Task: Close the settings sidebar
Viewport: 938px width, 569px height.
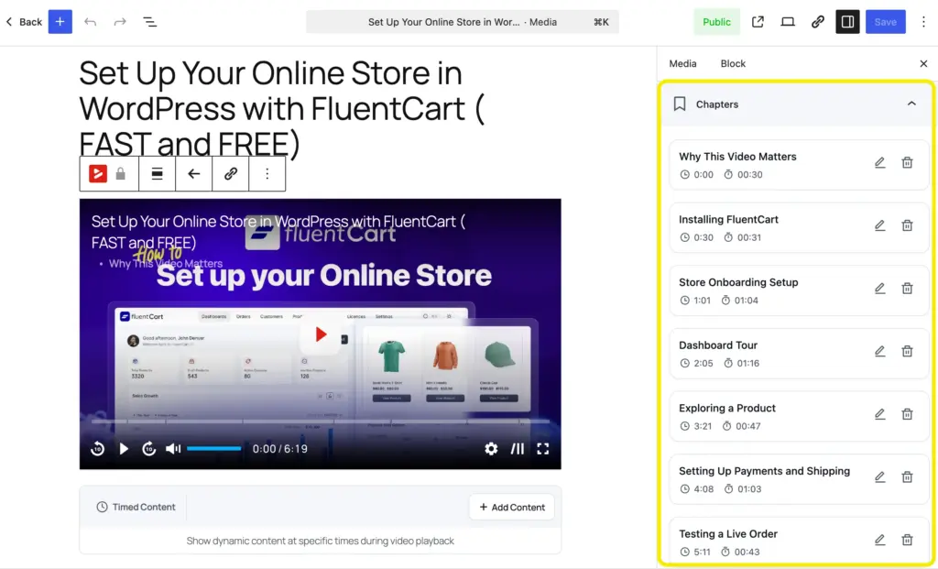Action: pyautogui.click(x=923, y=63)
